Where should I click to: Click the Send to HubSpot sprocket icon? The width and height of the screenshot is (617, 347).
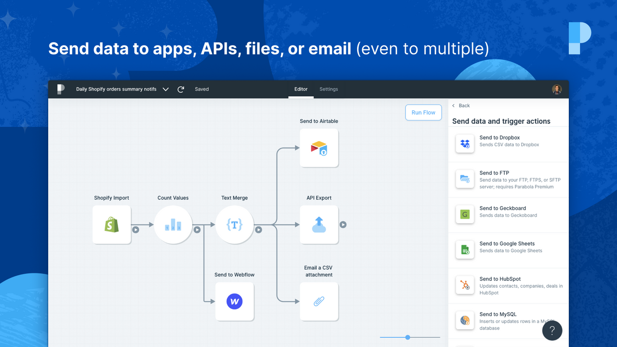(464, 285)
